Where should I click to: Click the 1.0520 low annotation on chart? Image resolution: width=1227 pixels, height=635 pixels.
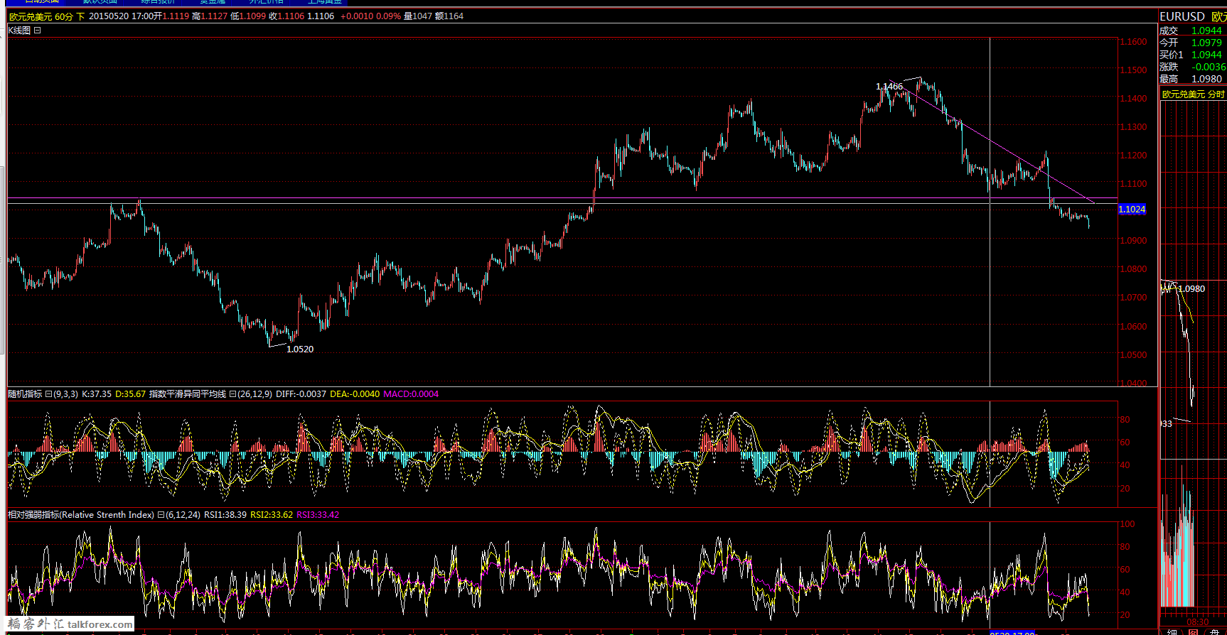pos(300,349)
